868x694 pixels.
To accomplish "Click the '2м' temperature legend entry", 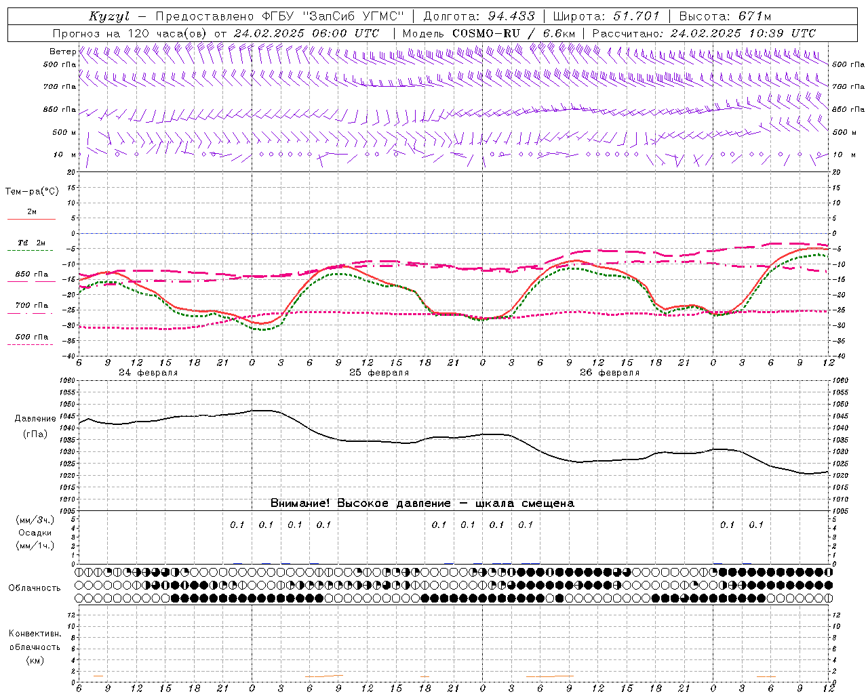I will [x=32, y=211].
